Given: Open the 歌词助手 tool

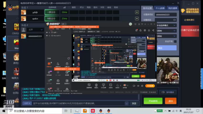Looking at the screenshot, I should coord(67,82).
